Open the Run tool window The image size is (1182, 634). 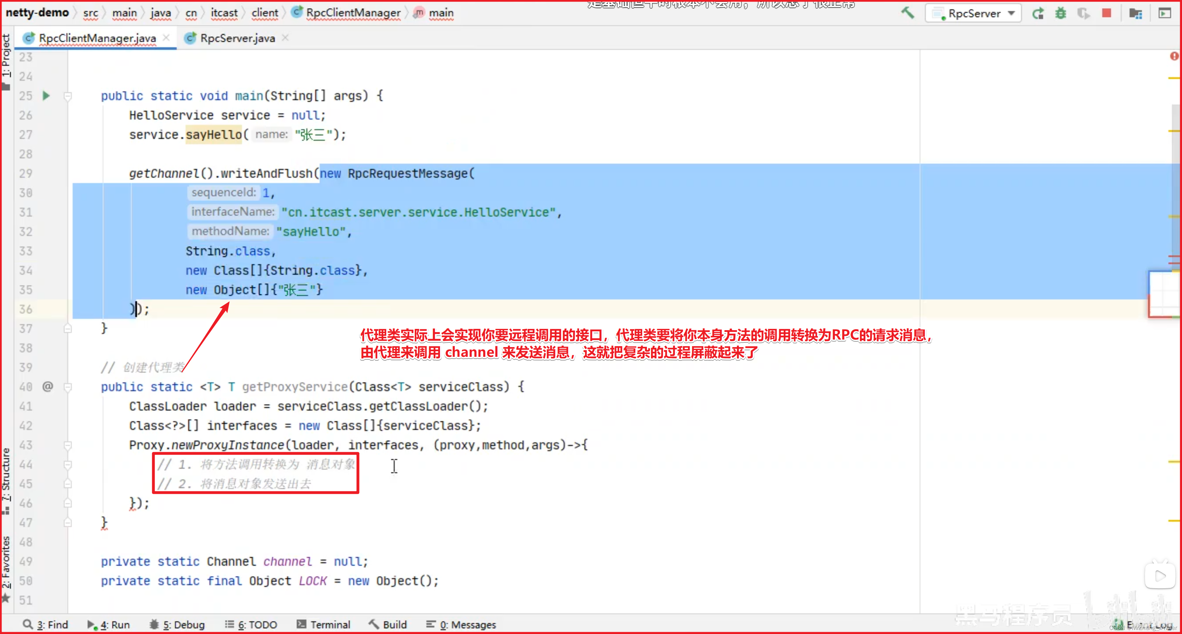(109, 624)
